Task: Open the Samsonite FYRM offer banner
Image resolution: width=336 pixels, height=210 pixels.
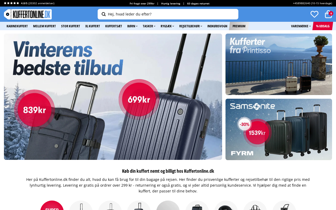Action: 279,129
